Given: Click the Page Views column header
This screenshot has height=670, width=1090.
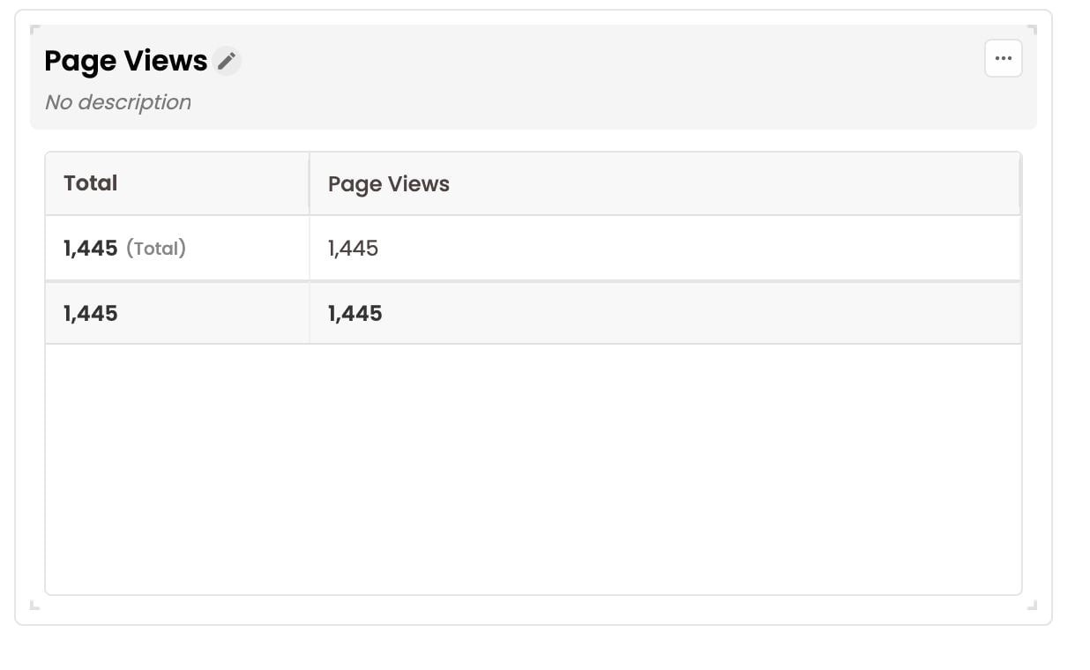Looking at the screenshot, I should click(665, 183).
